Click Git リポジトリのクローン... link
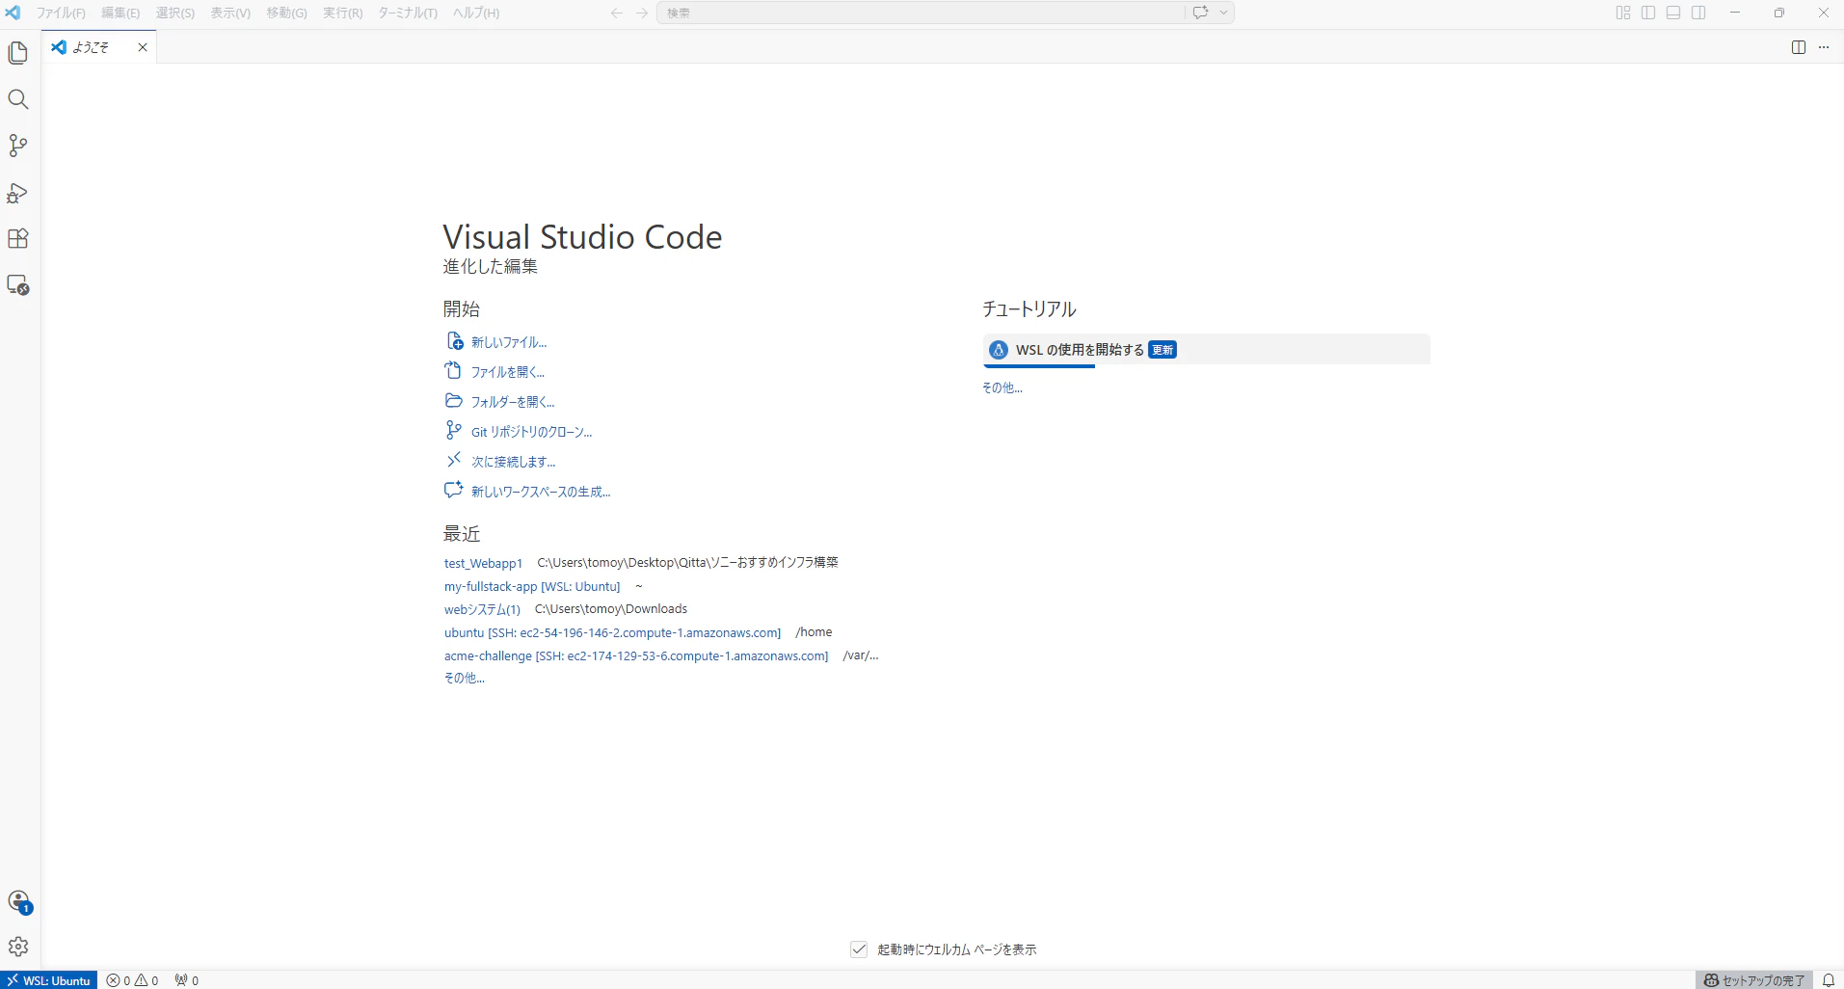This screenshot has height=989, width=1844. [x=532, y=432]
